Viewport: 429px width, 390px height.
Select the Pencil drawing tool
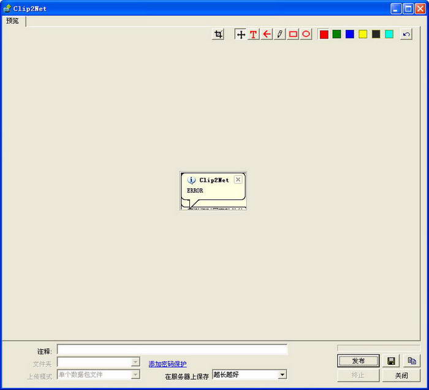coord(279,34)
